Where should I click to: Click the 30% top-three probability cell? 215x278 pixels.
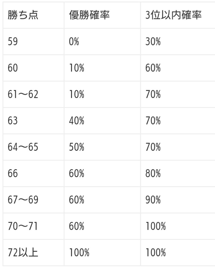(x=153, y=42)
